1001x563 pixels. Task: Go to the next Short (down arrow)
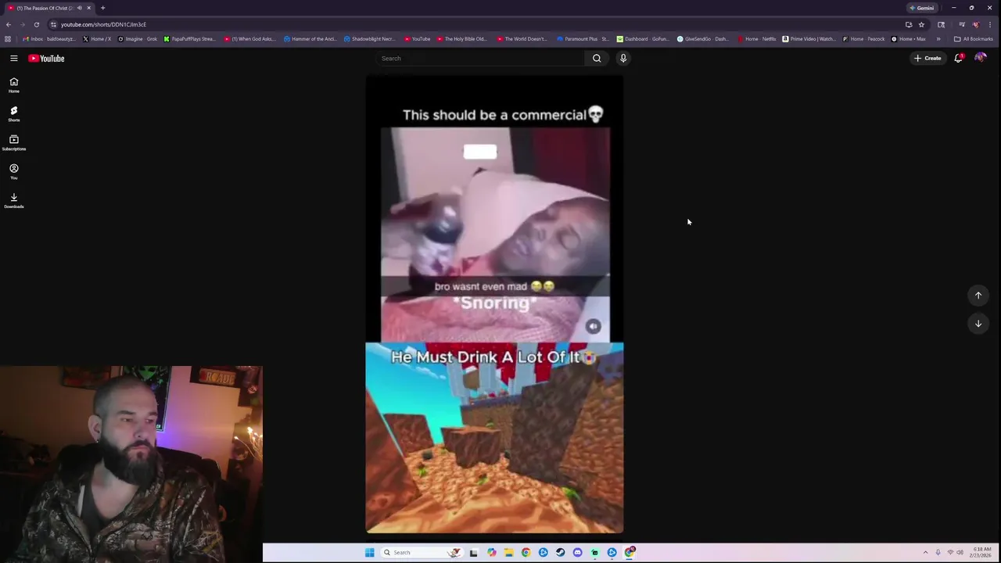click(978, 323)
